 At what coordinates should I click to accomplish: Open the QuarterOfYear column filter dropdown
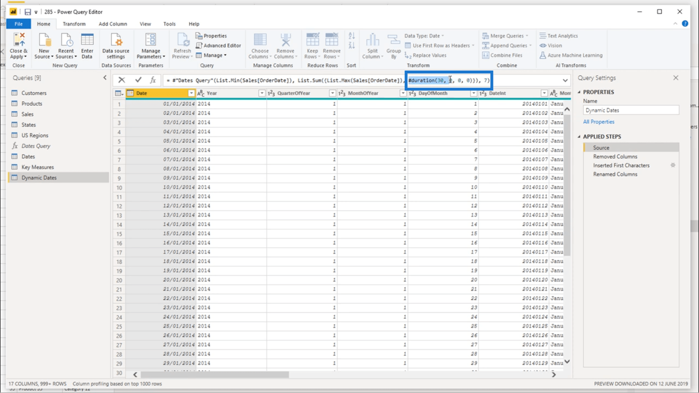(x=332, y=93)
